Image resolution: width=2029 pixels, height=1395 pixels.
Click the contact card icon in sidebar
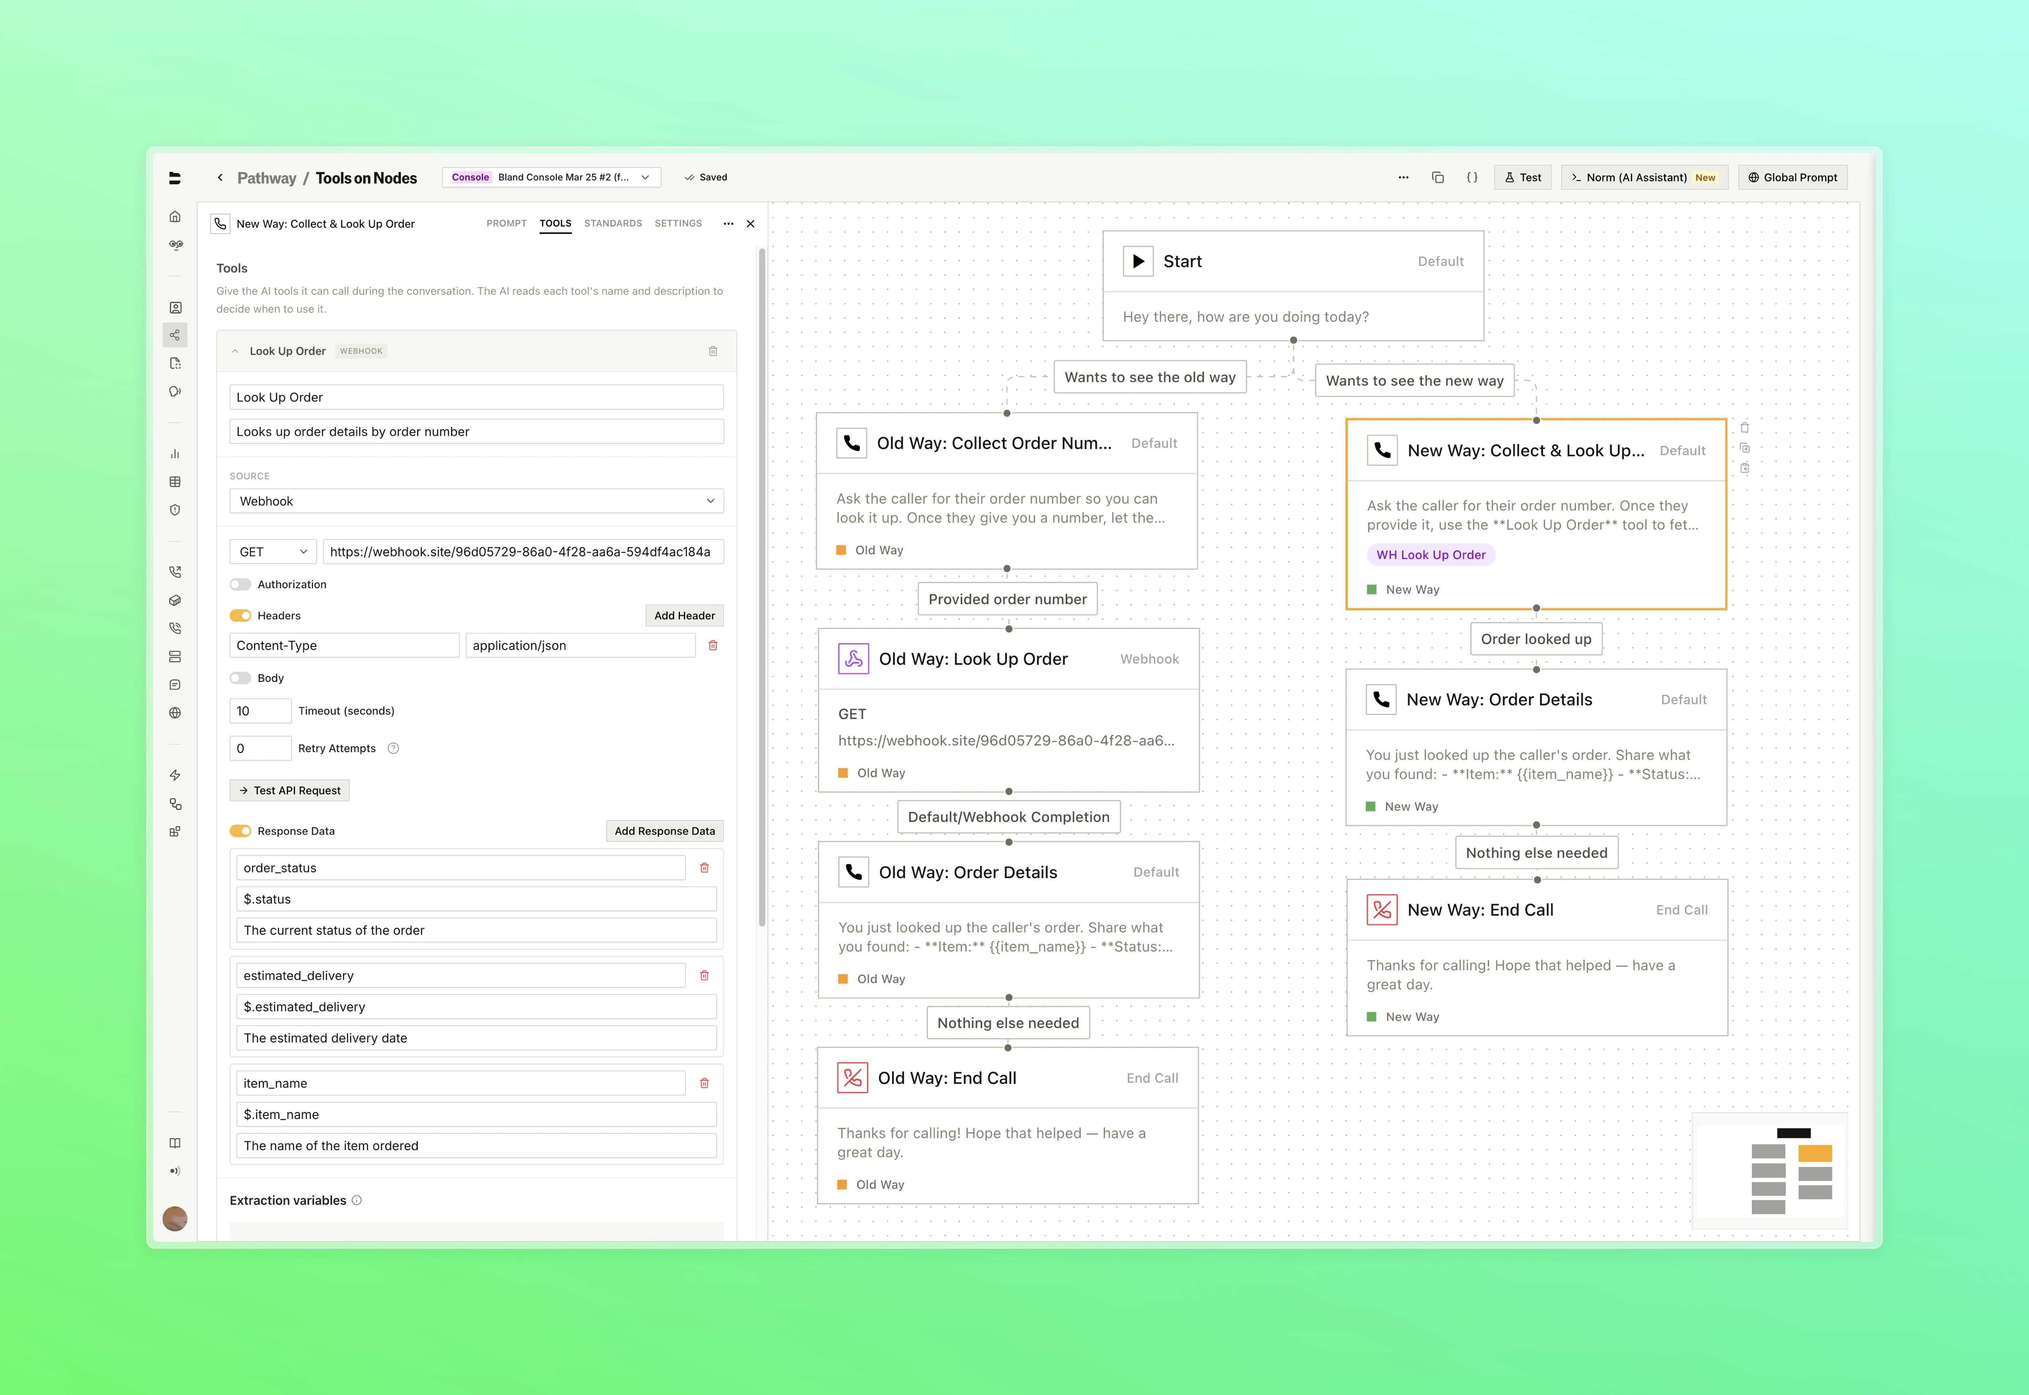(175, 307)
